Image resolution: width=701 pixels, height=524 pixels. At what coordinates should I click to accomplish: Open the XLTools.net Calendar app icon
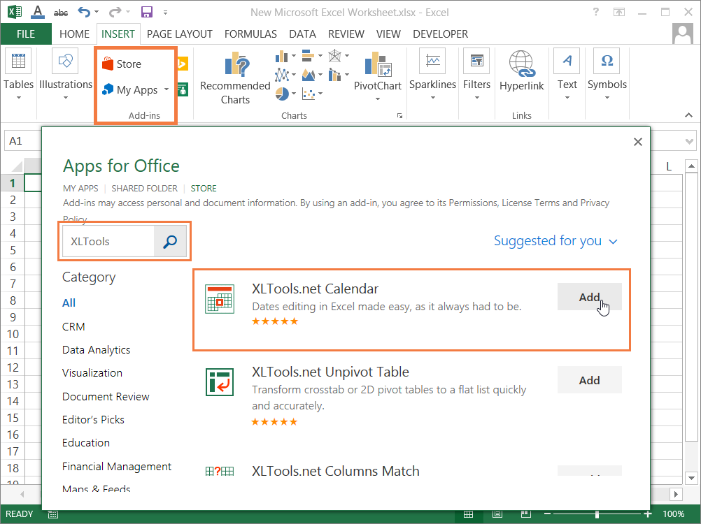[x=220, y=299]
